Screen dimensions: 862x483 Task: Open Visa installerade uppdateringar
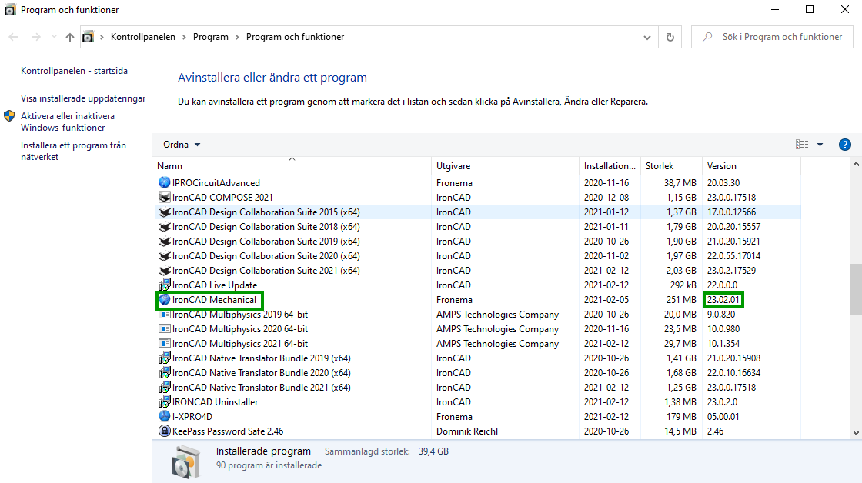tap(83, 98)
